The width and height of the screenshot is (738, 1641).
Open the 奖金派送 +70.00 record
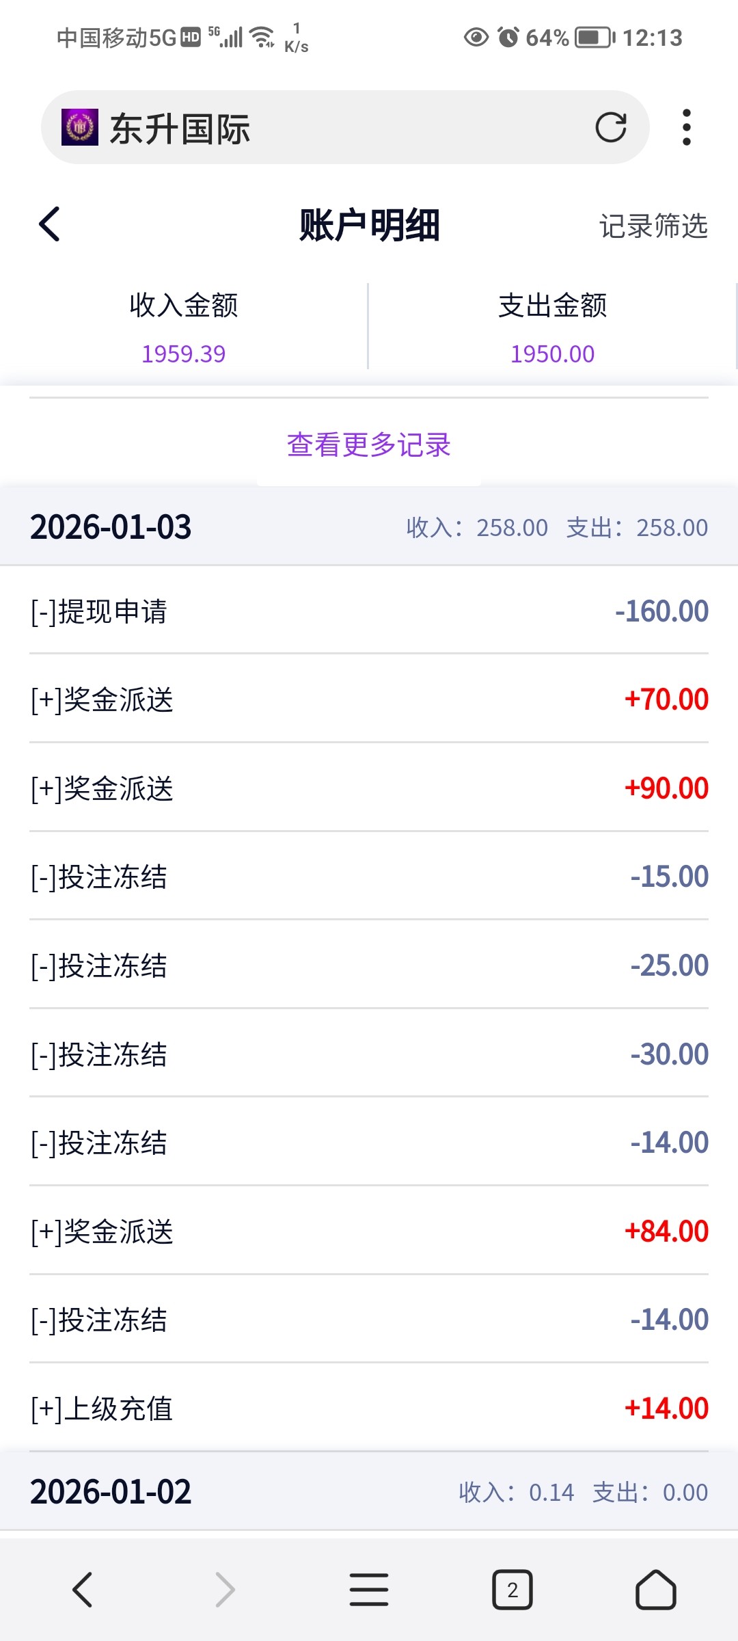[x=369, y=699]
